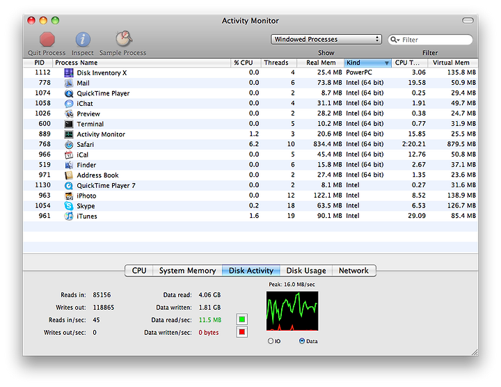
Task: Click the PowerPC kind cell
Action: point(359,72)
